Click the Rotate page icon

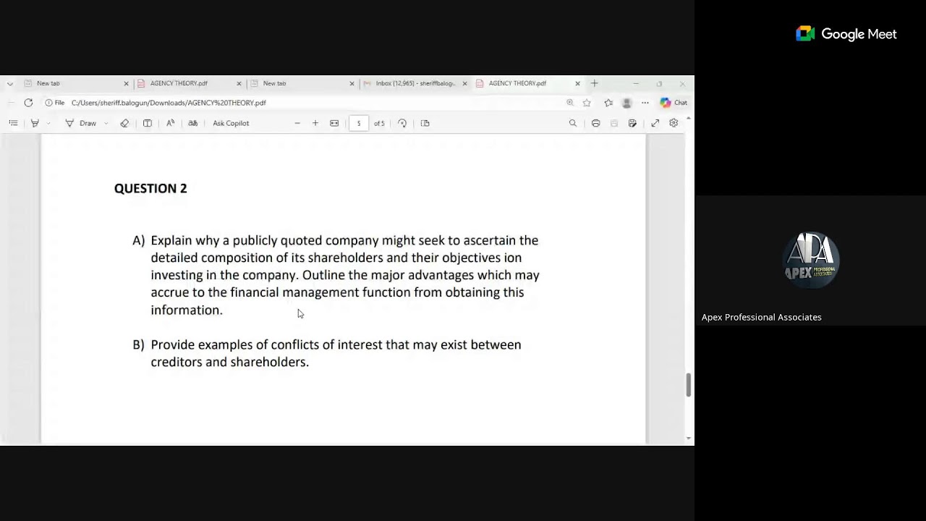pos(402,123)
